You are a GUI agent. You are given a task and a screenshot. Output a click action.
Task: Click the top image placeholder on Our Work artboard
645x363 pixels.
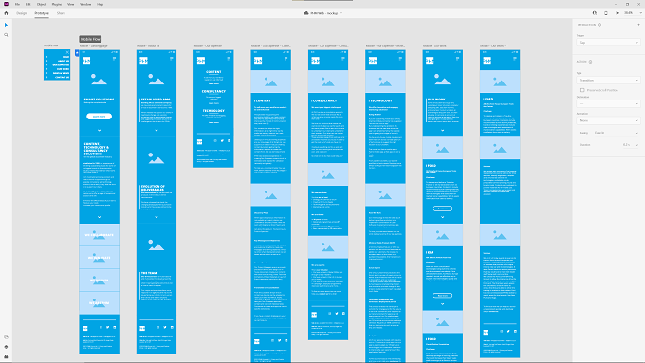coord(443,80)
